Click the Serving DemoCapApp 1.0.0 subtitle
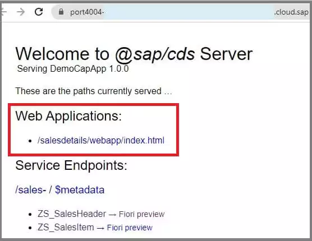This screenshot has height=241, width=312. click(73, 69)
